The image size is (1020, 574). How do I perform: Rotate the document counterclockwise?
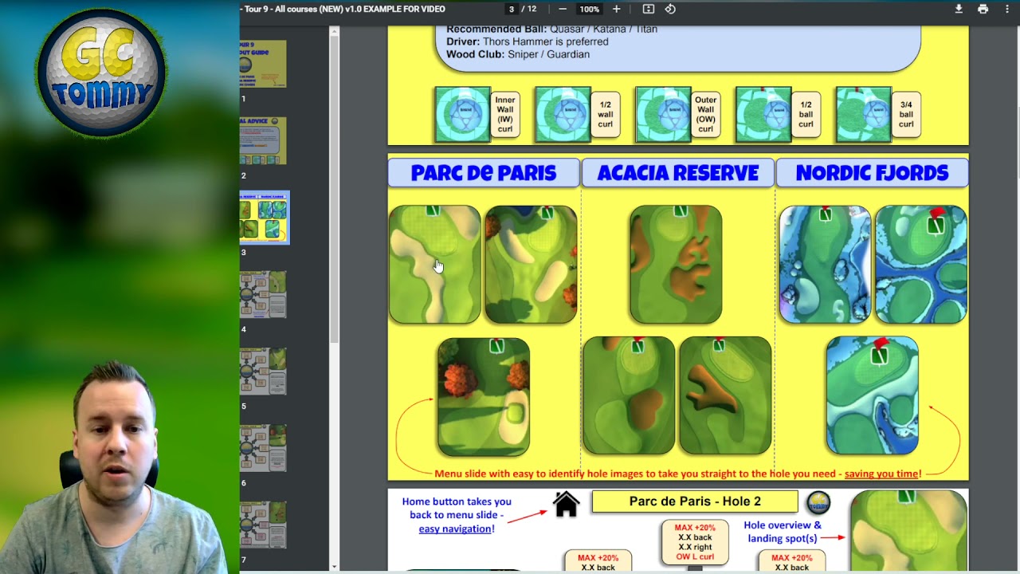tap(670, 9)
